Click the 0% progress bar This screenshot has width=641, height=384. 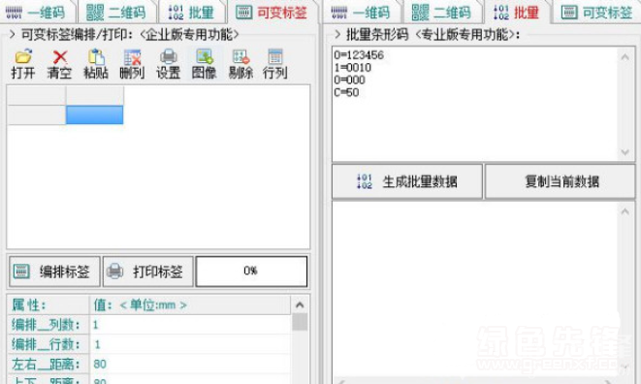tap(251, 272)
